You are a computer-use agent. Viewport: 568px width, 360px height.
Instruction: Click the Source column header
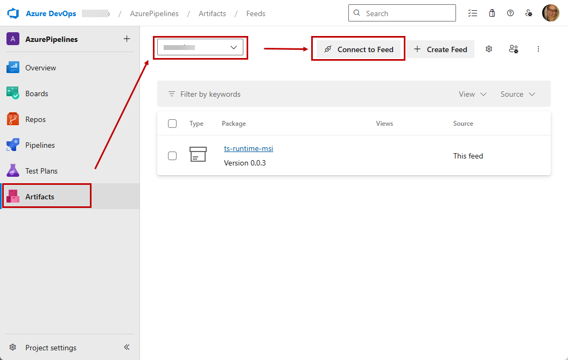[463, 124]
